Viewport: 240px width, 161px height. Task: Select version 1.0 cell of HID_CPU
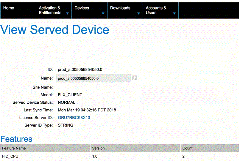[95, 157]
